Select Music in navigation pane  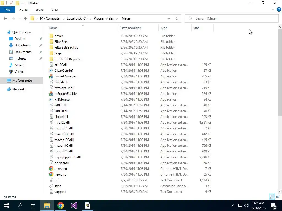click(19, 65)
